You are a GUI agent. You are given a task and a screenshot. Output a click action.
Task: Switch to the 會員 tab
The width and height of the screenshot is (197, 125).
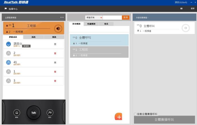click(106, 24)
